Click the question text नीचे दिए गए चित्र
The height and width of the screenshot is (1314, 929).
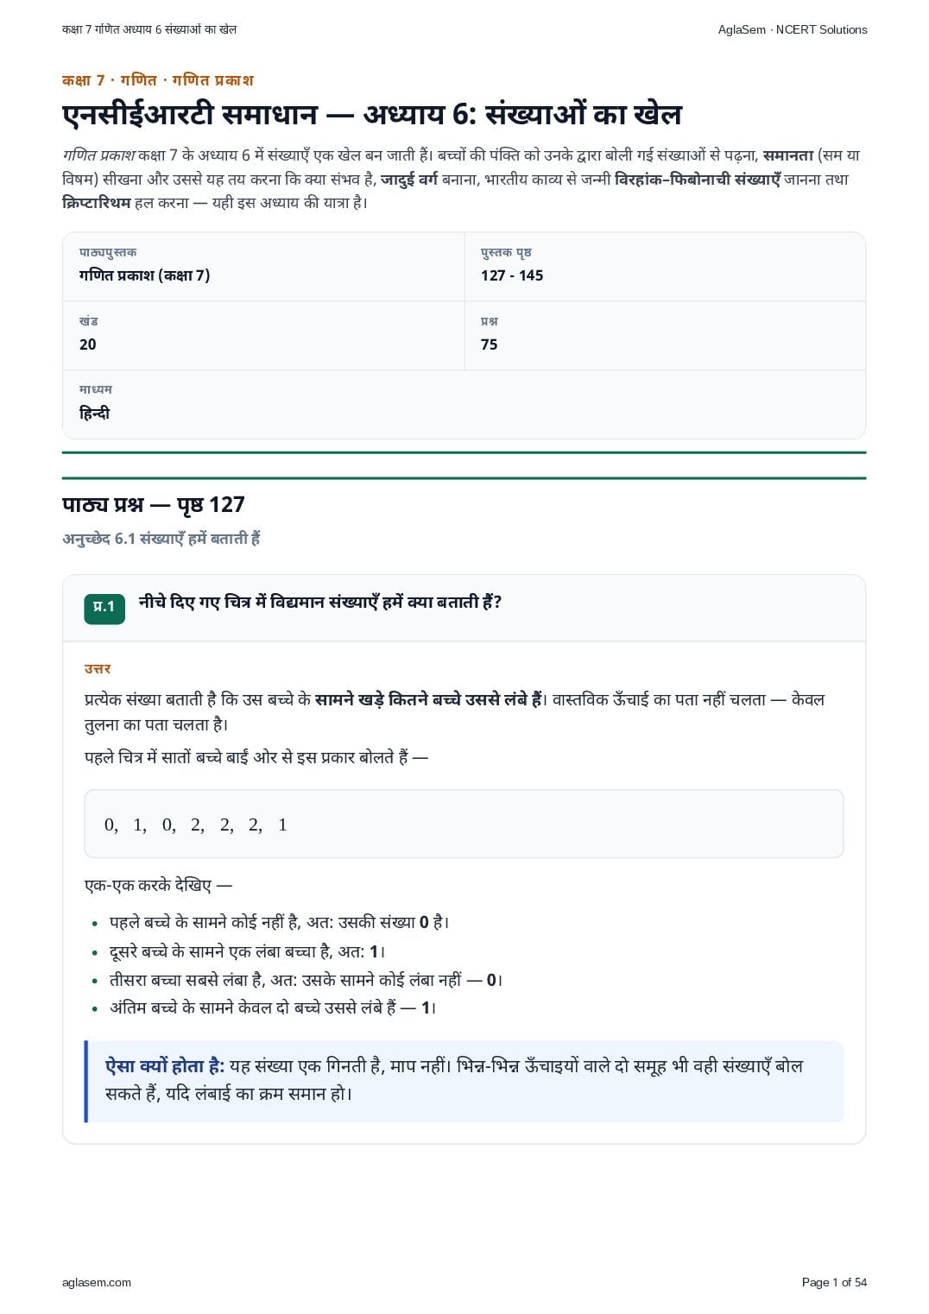point(320,602)
